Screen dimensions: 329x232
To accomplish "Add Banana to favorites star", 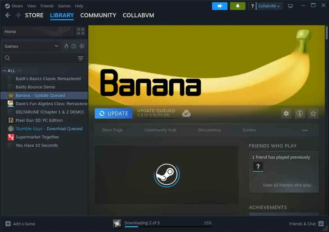I will 313,113.
